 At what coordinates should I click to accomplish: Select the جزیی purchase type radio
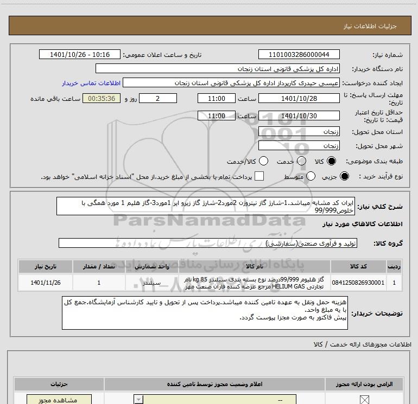[344, 176]
